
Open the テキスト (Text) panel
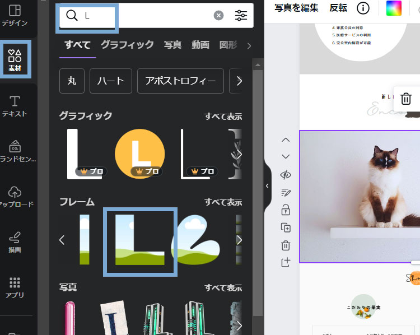coord(15,106)
